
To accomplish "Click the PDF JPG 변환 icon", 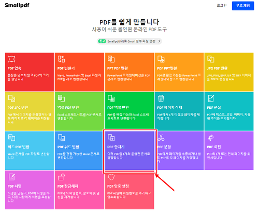I will pos(11,98).
